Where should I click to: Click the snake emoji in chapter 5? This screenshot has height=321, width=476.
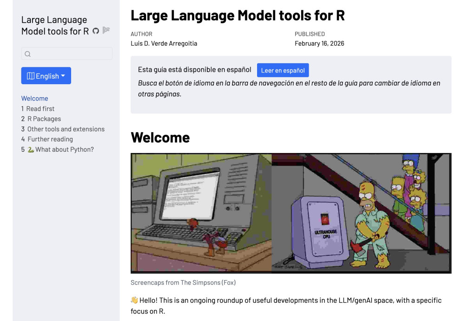(x=31, y=149)
